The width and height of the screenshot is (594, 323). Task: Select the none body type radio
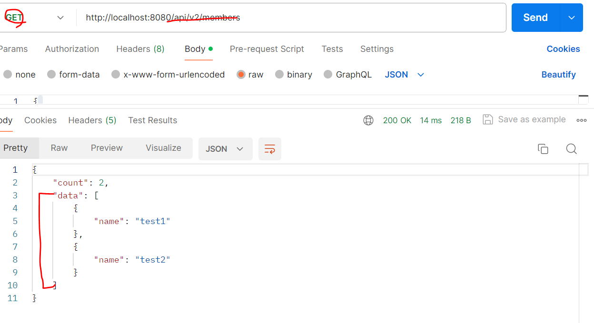(8, 75)
